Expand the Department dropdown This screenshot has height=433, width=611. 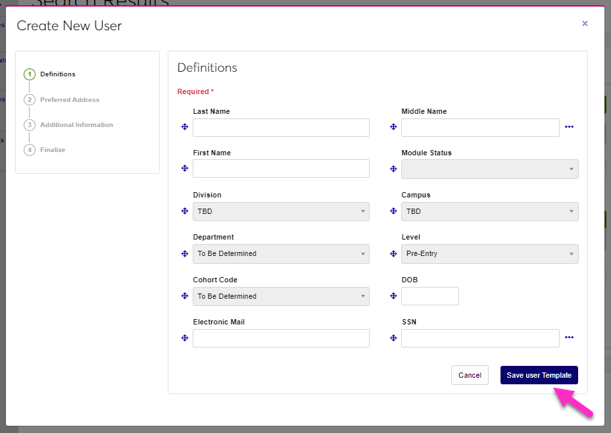coord(281,253)
